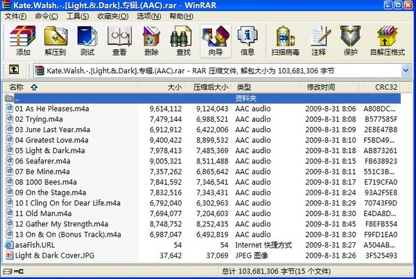This screenshot has height=279, width=416.
Task: Click size value 9,614,112
Action: tap(166, 109)
